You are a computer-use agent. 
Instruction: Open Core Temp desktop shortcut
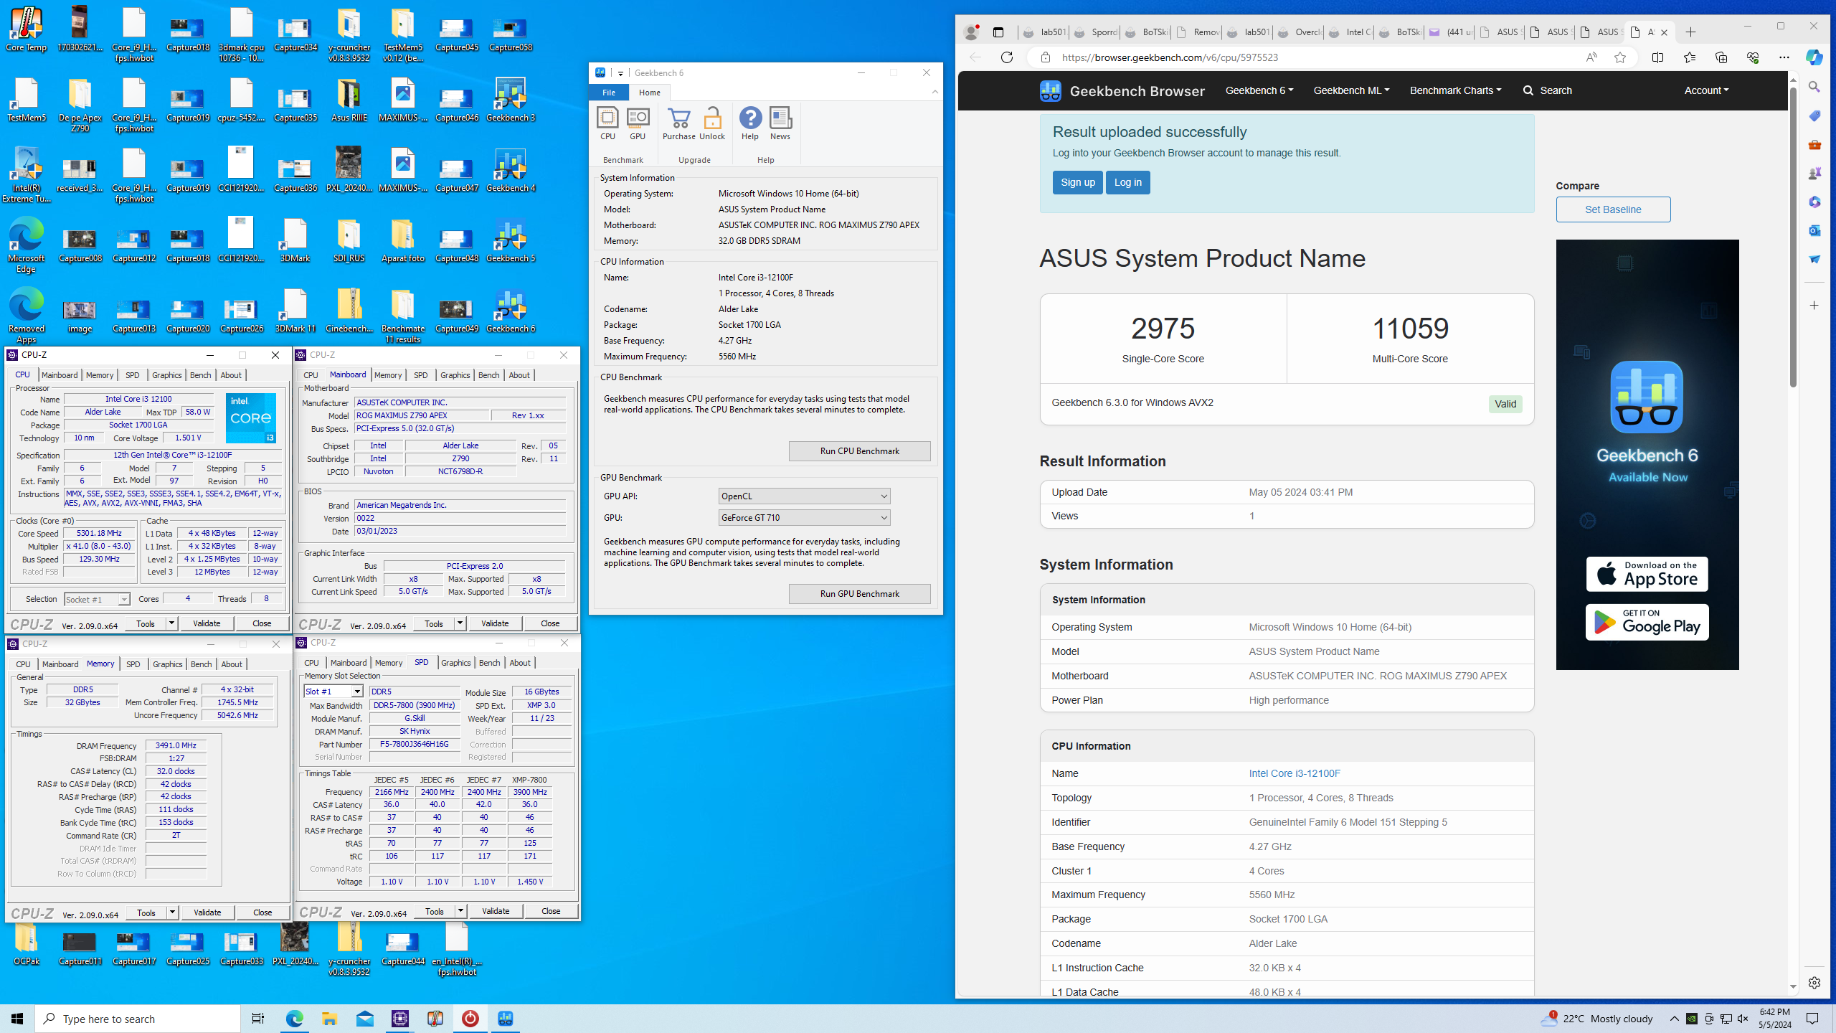27,29
